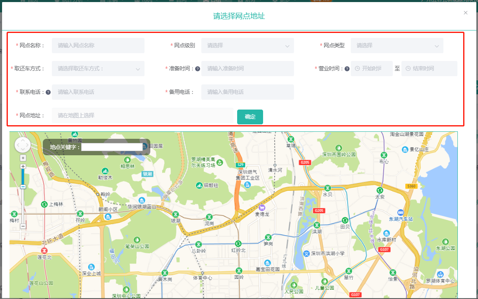
Task: Click the 开始时间 start time picker
Action: pyautogui.click(x=371, y=69)
